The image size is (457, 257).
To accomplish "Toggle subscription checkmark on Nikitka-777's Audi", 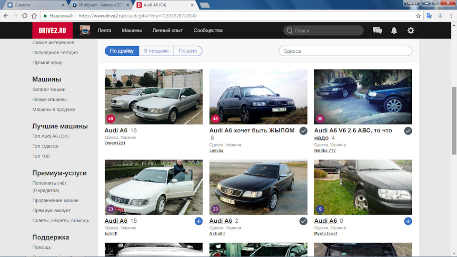I will click(x=408, y=131).
